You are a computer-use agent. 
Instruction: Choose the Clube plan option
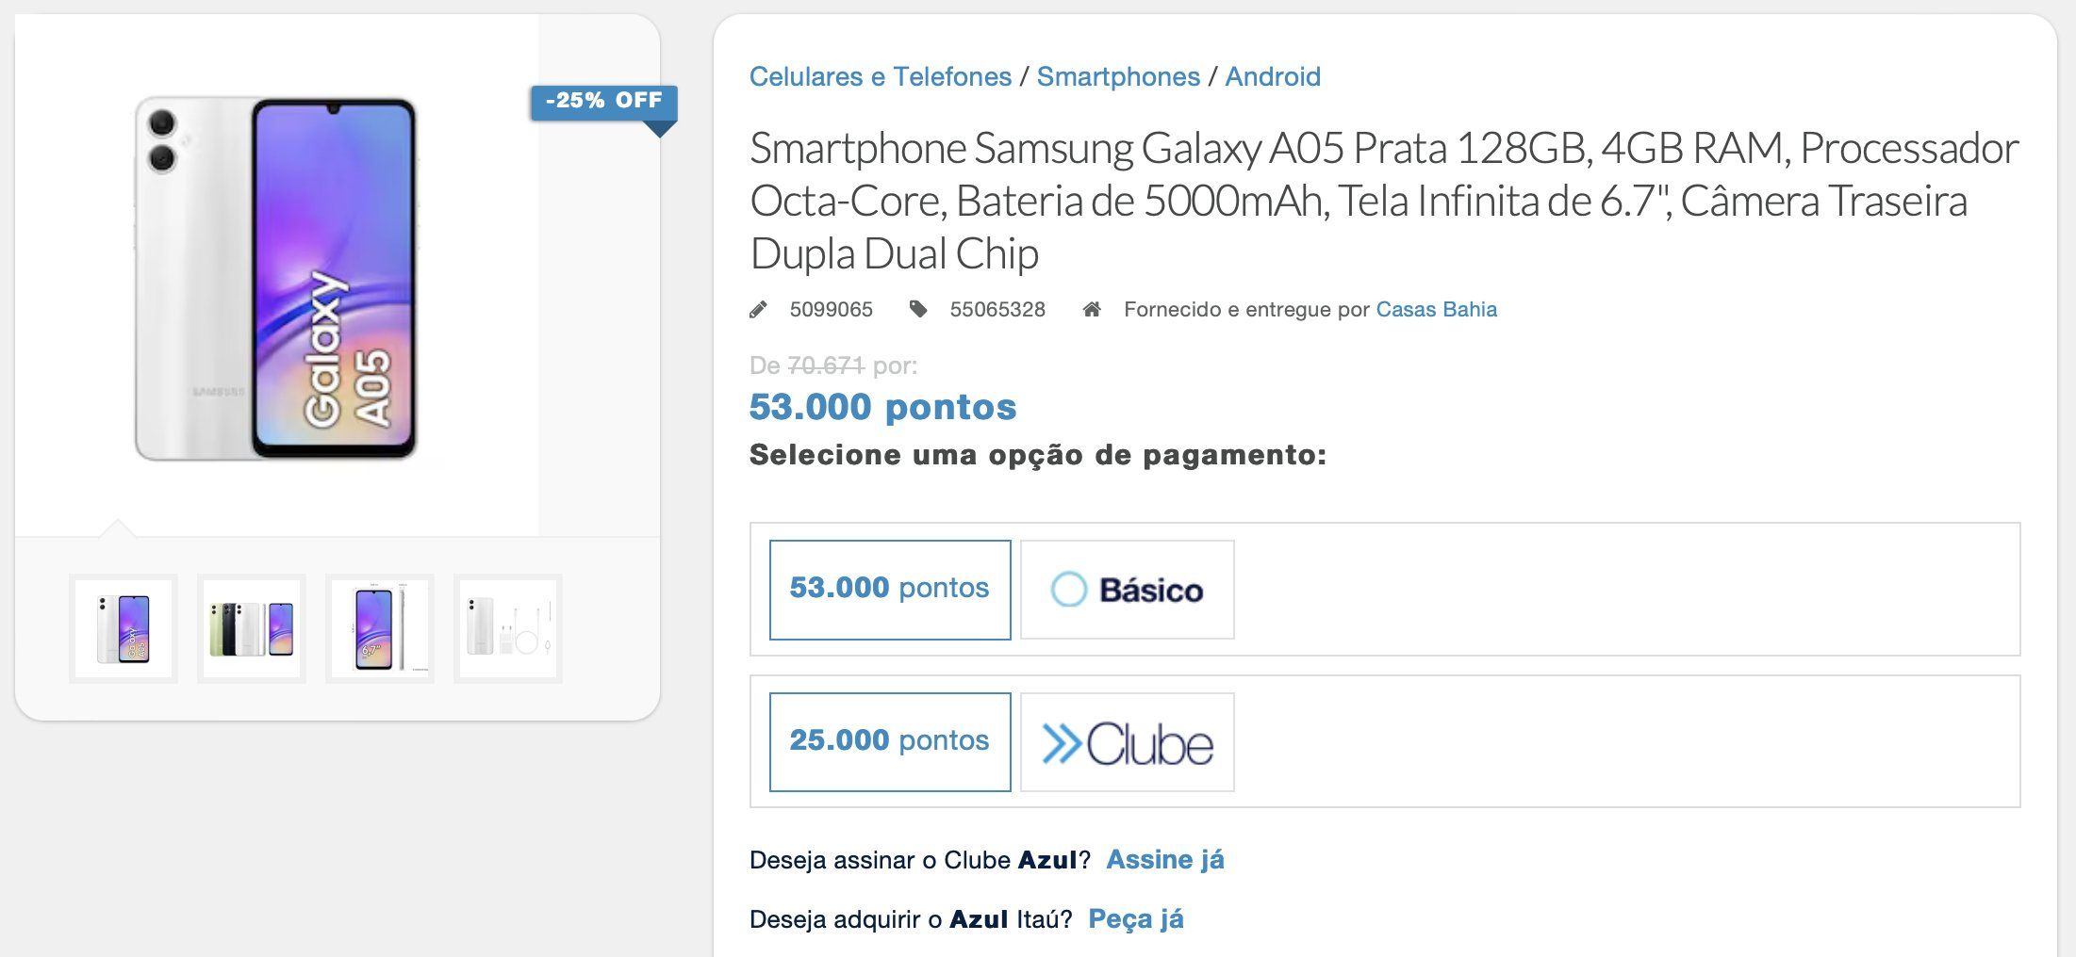click(1128, 742)
